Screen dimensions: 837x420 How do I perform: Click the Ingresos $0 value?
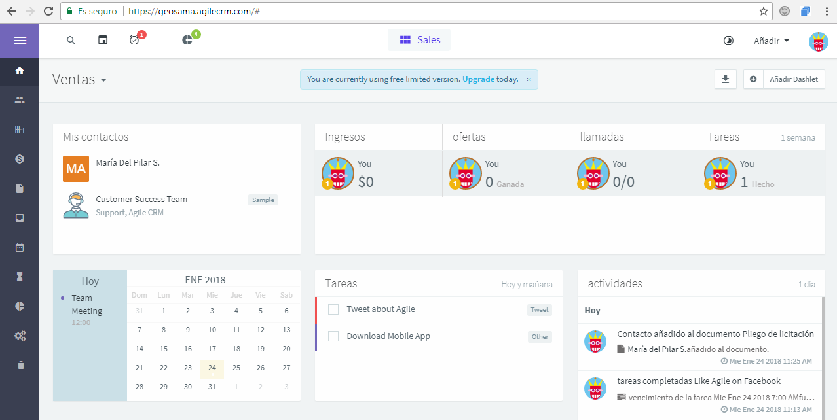tap(366, 182)
